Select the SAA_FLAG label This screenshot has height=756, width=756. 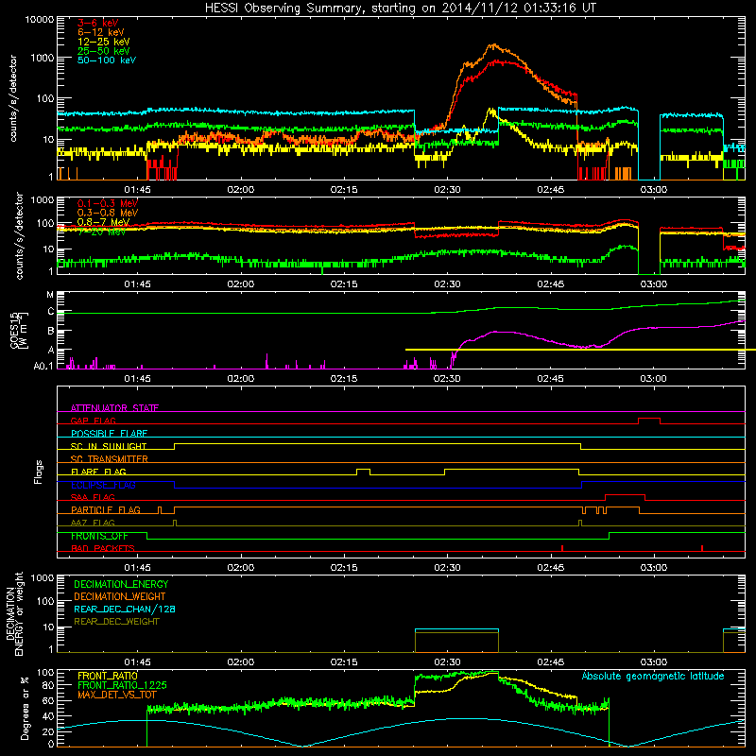[93, 498]
